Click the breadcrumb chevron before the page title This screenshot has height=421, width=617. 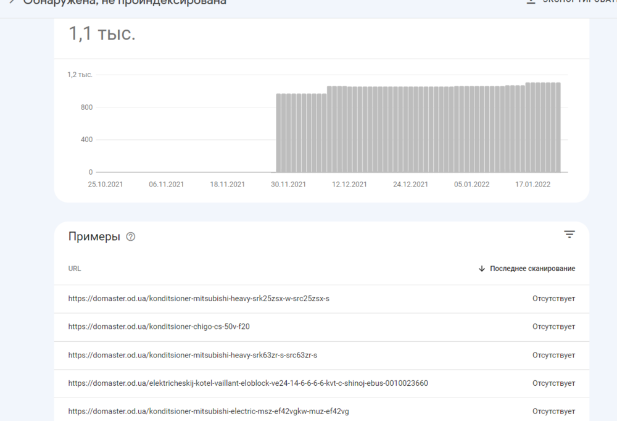(10, 2)
